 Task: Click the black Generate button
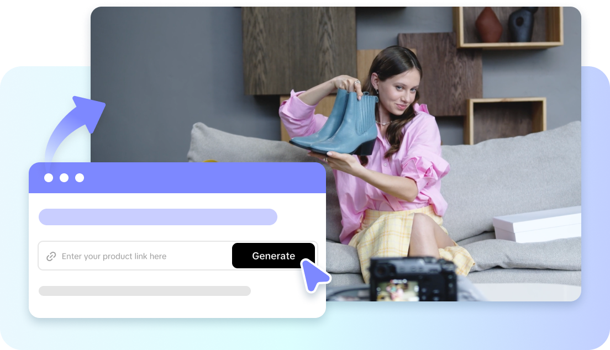click(273, 256)
